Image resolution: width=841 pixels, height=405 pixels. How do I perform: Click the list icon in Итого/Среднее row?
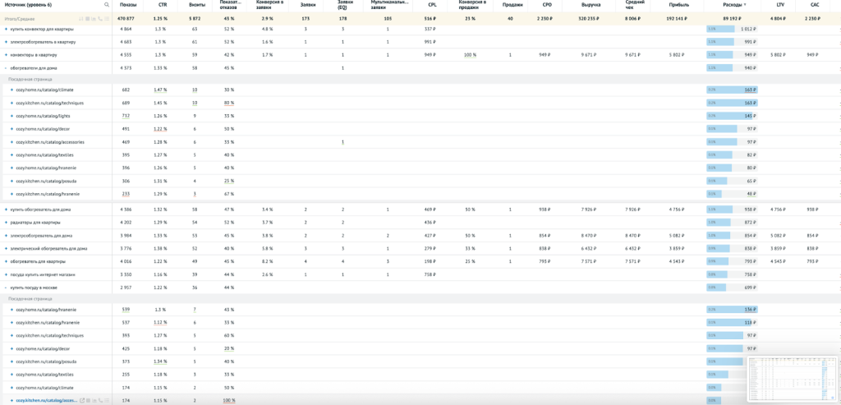click(x=107, y=19)
